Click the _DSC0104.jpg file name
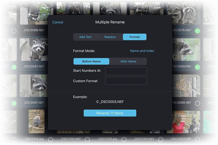 (x=34, y=139)
